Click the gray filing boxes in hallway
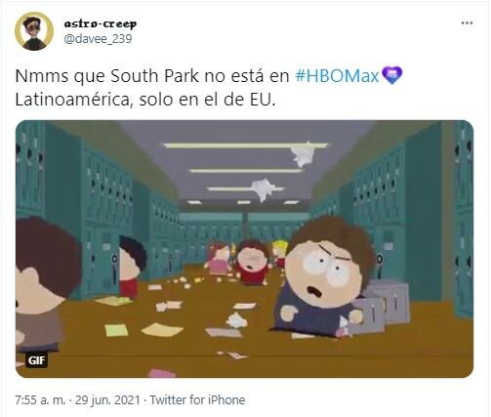 (x=380, y=307)
